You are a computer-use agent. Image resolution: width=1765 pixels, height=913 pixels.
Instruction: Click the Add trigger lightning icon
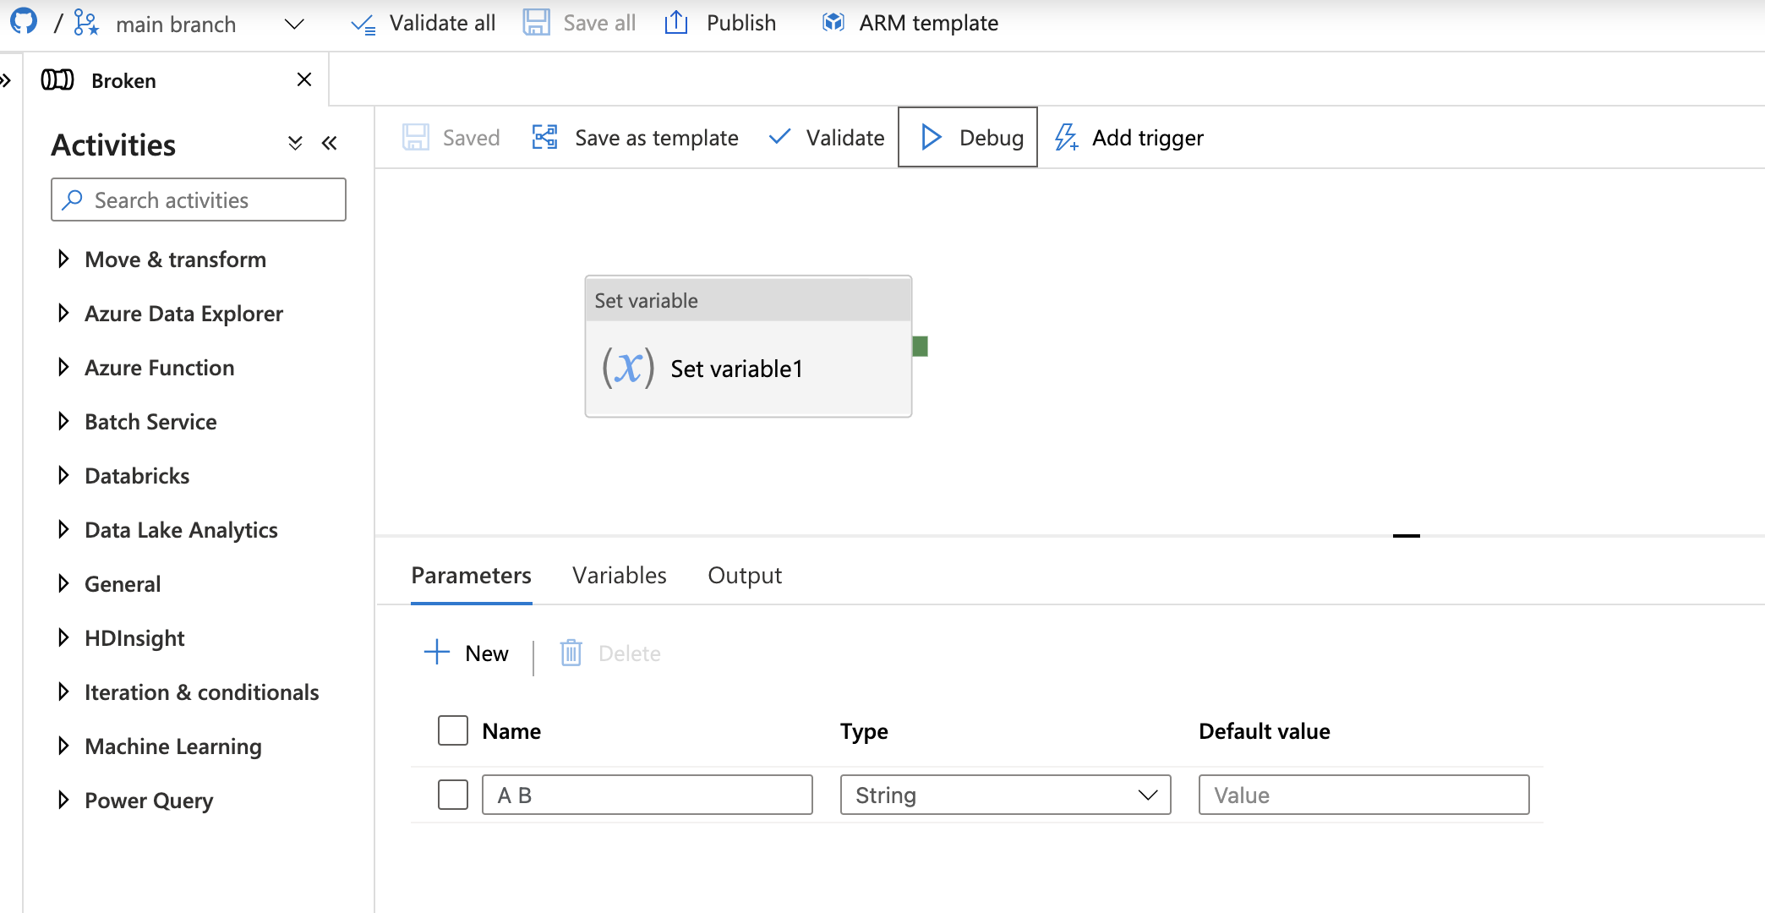[x=1067, y=137]
